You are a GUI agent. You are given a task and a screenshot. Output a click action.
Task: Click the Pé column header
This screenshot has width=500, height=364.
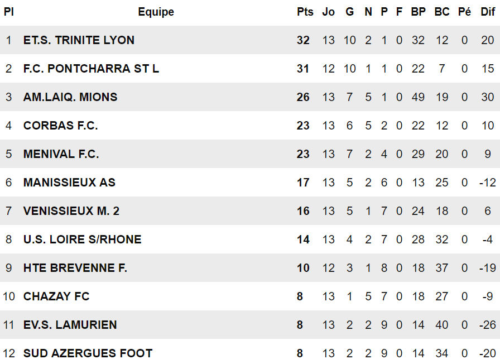point(464,12)
